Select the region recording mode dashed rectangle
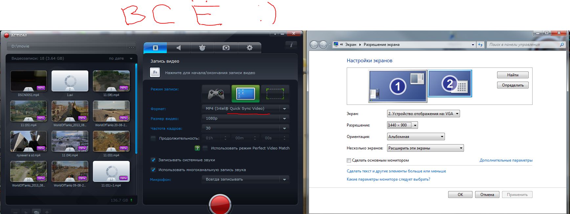The height and width of the screenshot is (214, 570). coord(275,94)
